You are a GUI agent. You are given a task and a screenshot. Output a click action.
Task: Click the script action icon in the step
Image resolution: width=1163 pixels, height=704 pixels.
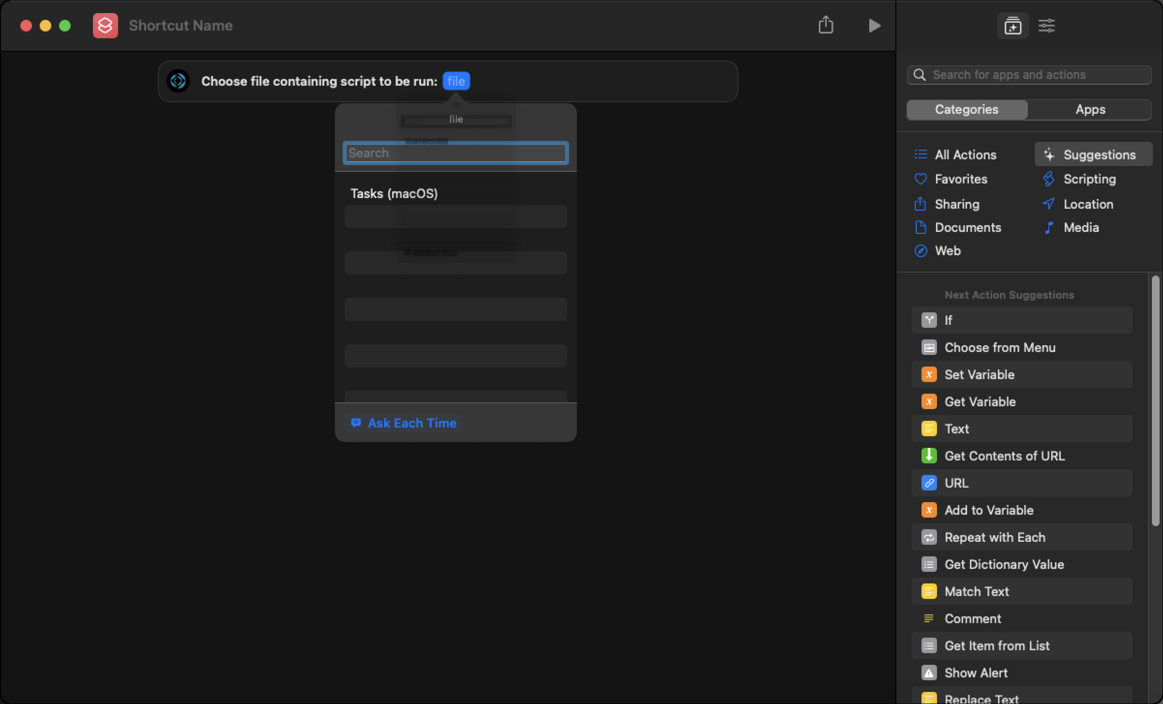tap(178, 81)
